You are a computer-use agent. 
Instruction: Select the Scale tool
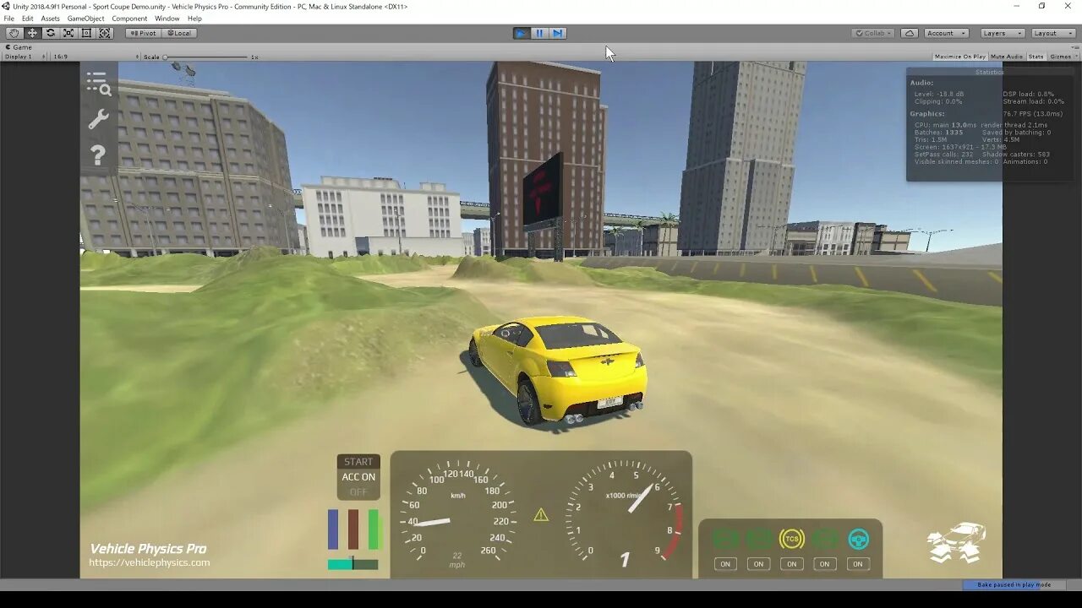pyautogui.click(x=68, y=33)
